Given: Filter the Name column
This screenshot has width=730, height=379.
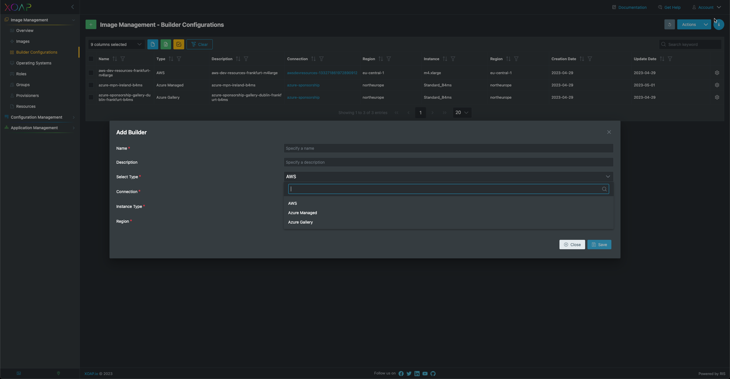Looking at the screenshot, I should (123, 59).
